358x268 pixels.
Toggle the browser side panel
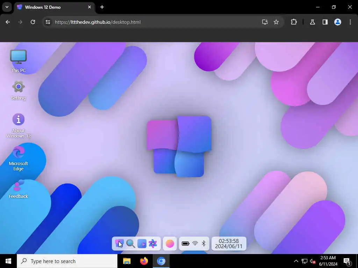tap(325, 22)
